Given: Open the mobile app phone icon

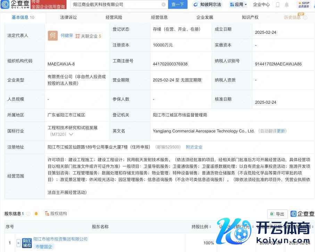Looking at the screenshot, I should [x=277, y=5].
